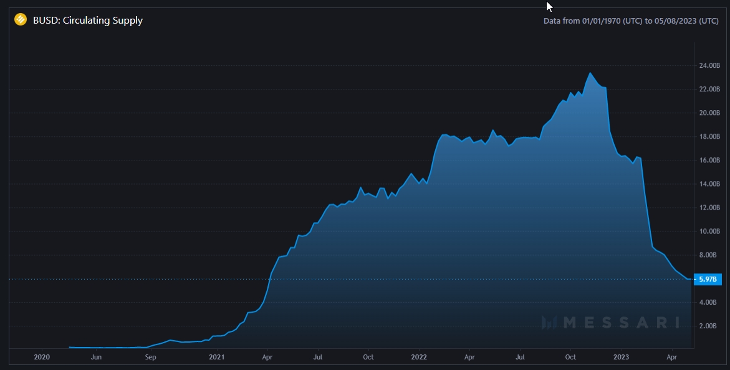Select the Apr label right after 2022

(469, 357)
